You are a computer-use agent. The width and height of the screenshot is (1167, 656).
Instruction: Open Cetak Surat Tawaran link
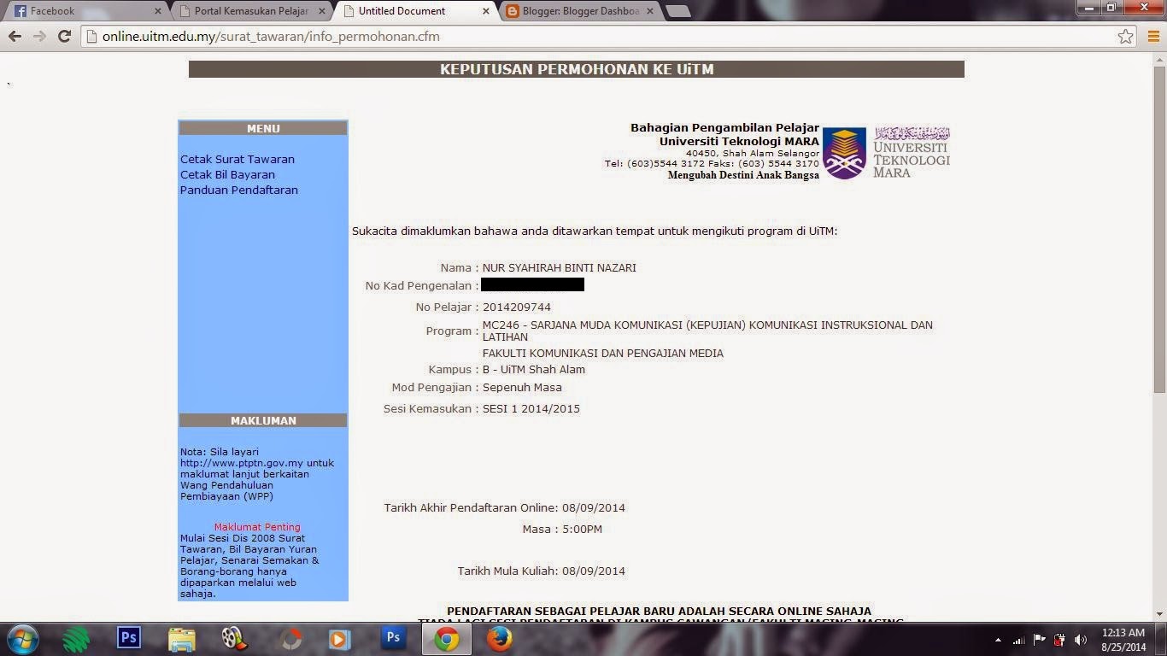click(x=238, y=159)
